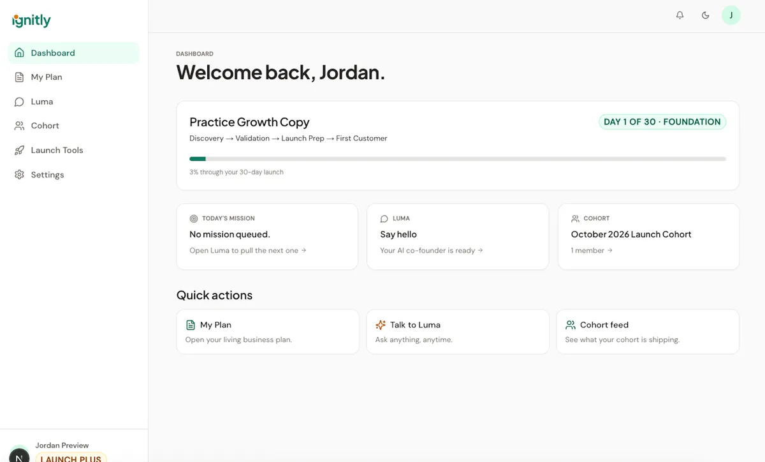Open My Plan from the sidebar
This screenshot has height=462, width=765.
pyautogui.click(x=73, y=77)
